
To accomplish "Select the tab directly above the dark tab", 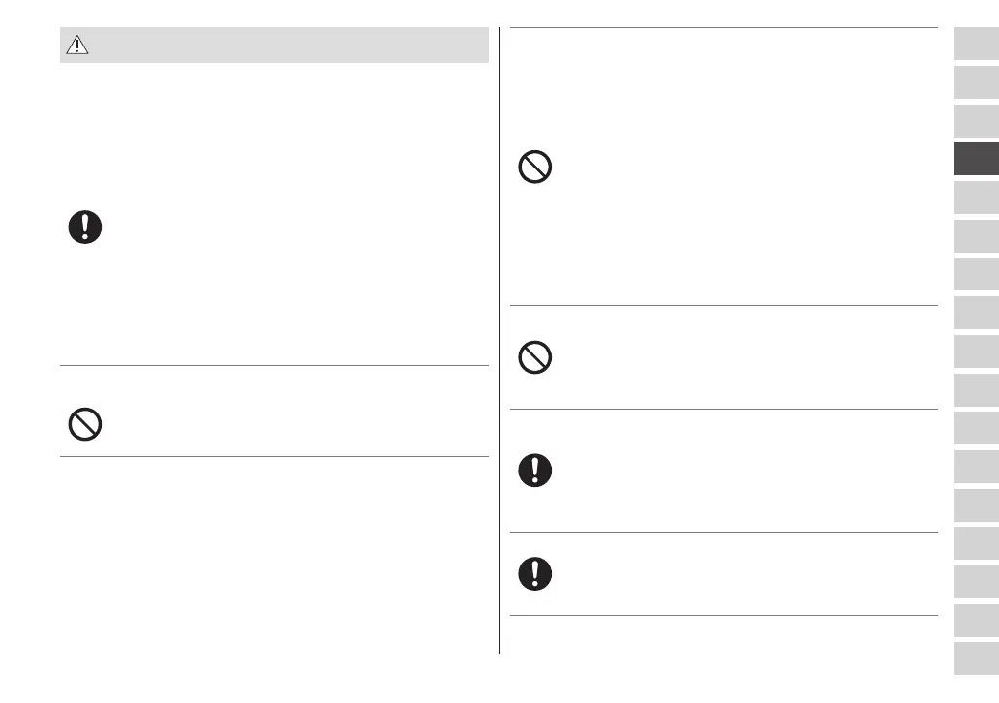I will pyautogui.click(x=976, y=122).
